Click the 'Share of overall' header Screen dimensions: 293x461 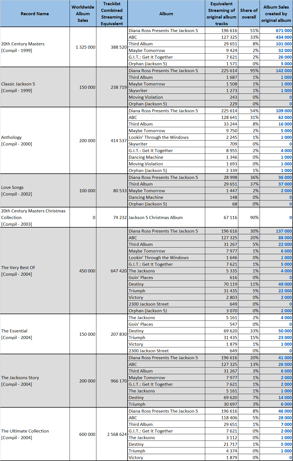pyautogui.click(x=249, y=14)
